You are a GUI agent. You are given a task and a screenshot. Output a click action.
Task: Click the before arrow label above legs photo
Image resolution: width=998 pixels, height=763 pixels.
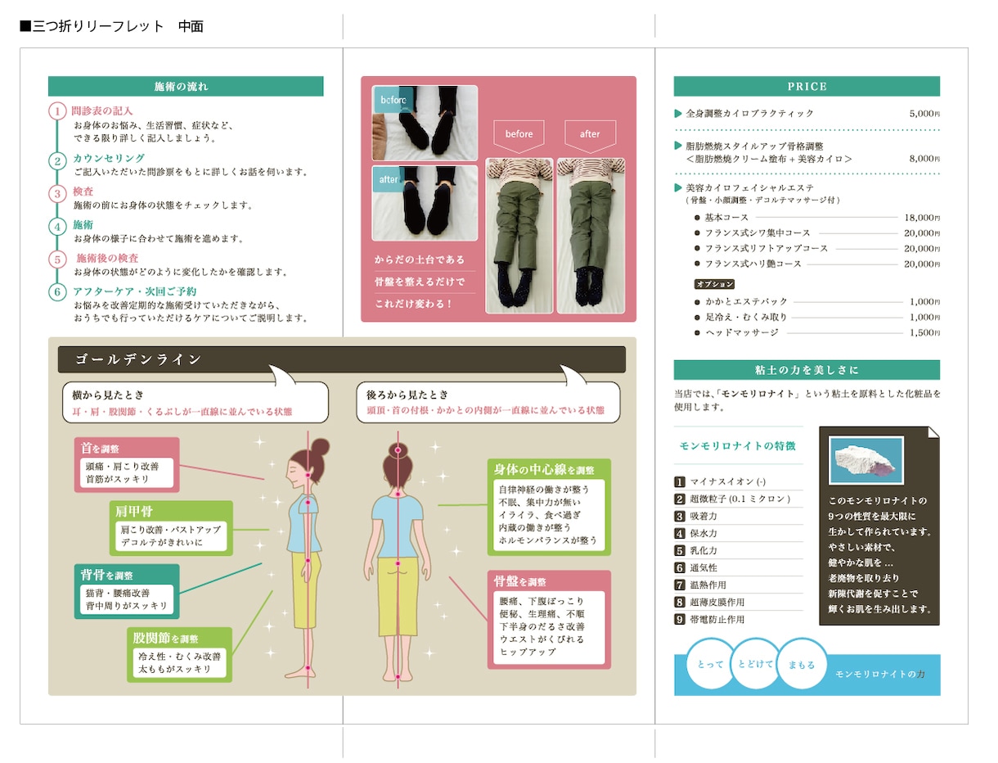coord(519,137)
